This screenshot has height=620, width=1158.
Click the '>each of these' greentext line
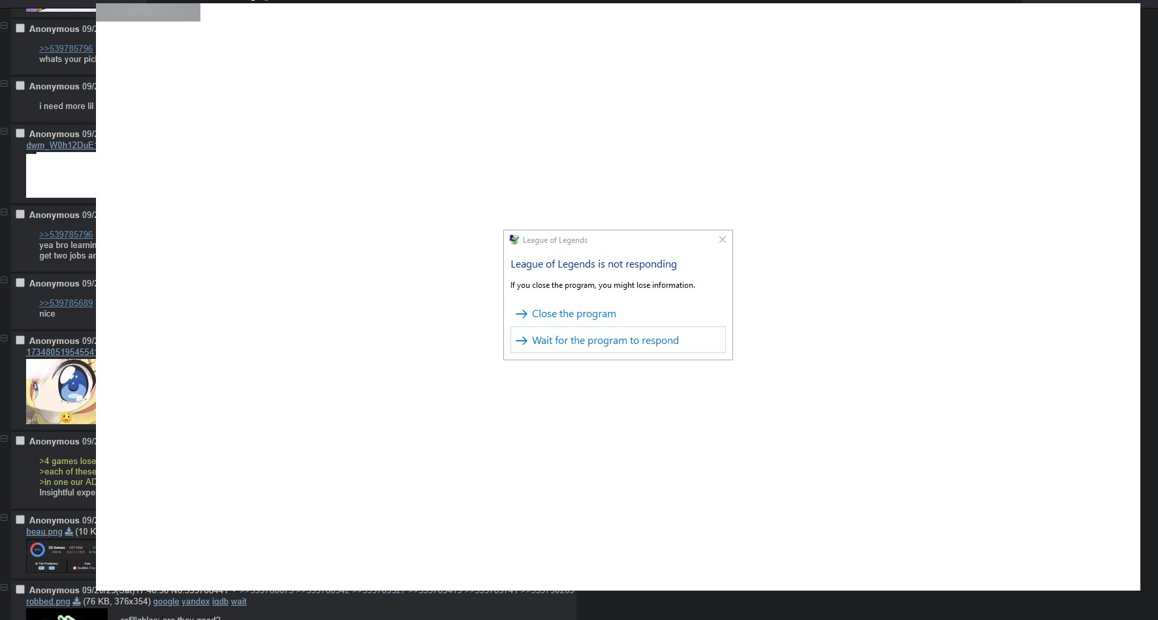point(67,471)
